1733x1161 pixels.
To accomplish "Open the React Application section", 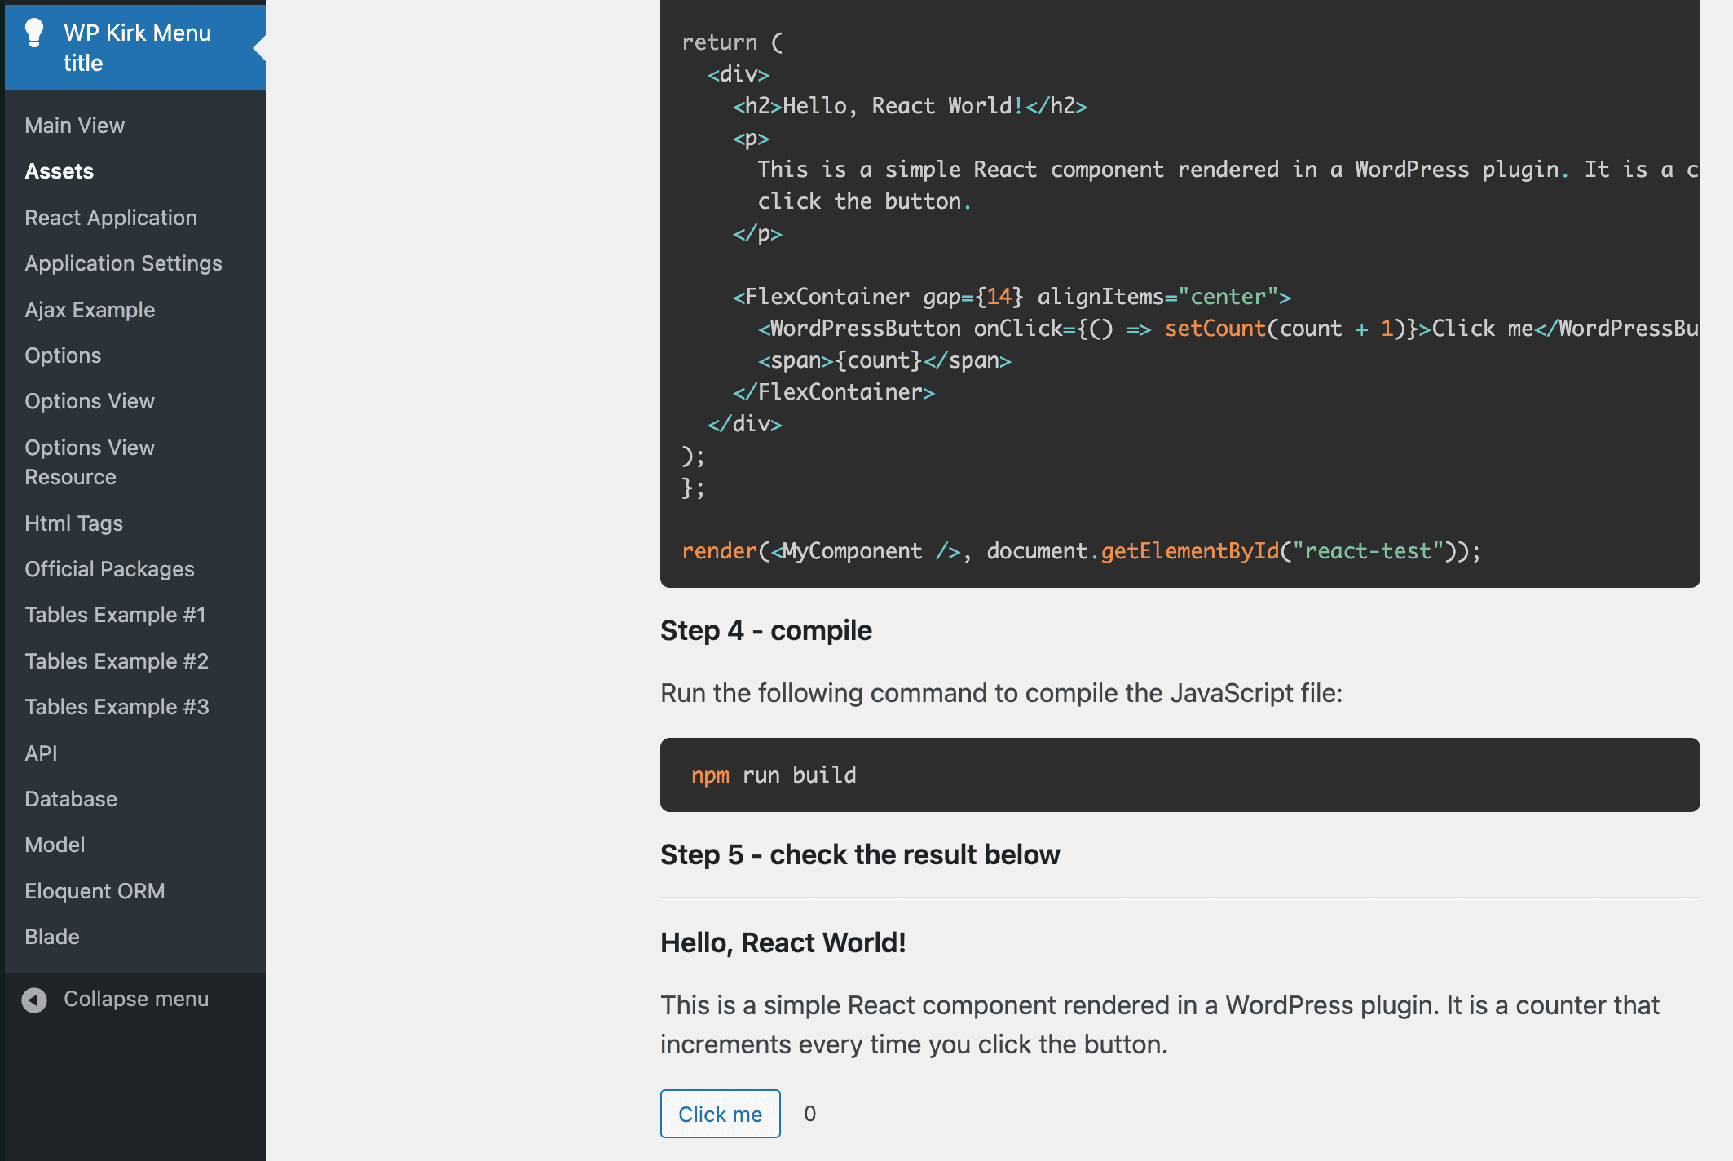I will [x=111, y=218].
